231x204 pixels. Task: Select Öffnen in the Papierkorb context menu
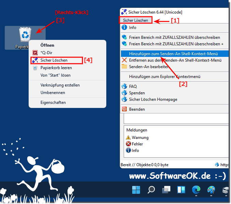[x=67, y=45]
